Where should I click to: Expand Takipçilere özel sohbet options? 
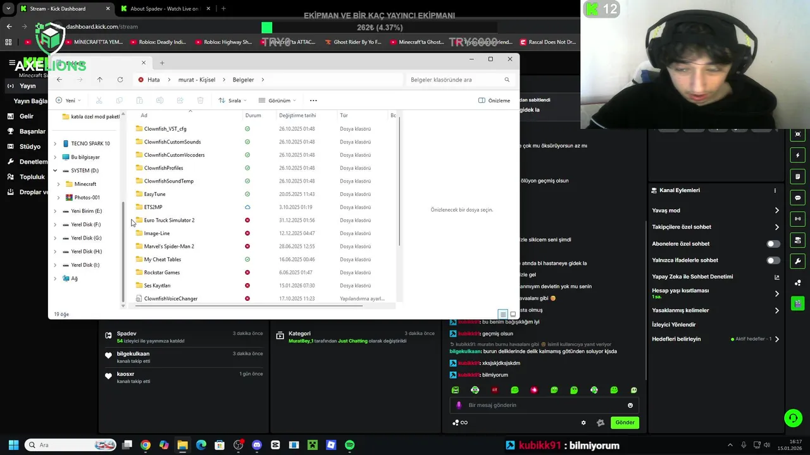coord(777,227)
